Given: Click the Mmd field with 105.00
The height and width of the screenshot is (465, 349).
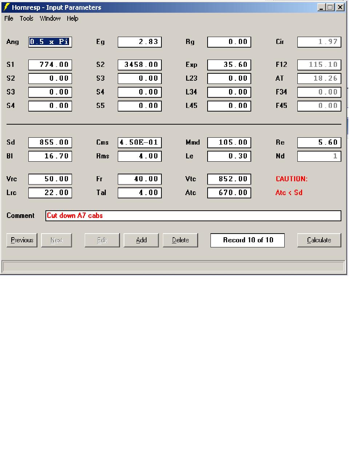Looking at the screenshot, I should [x=229, y=142].
